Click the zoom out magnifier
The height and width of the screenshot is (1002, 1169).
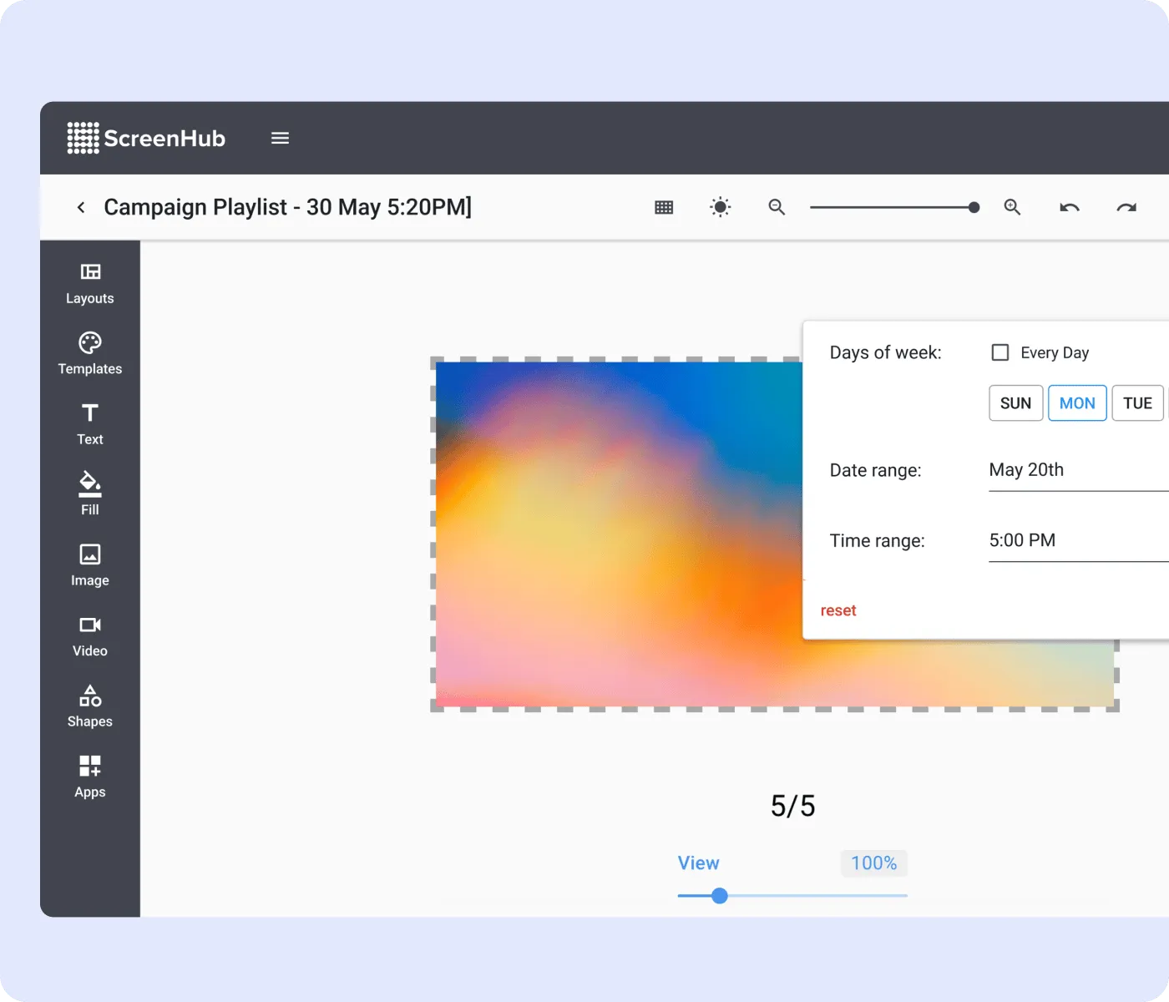[x=777, y=207]
